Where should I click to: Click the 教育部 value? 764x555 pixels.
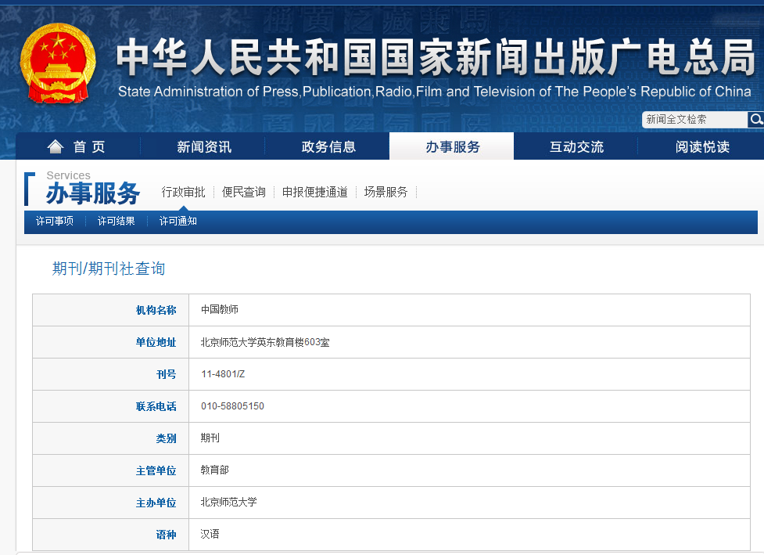coord(214,470)
